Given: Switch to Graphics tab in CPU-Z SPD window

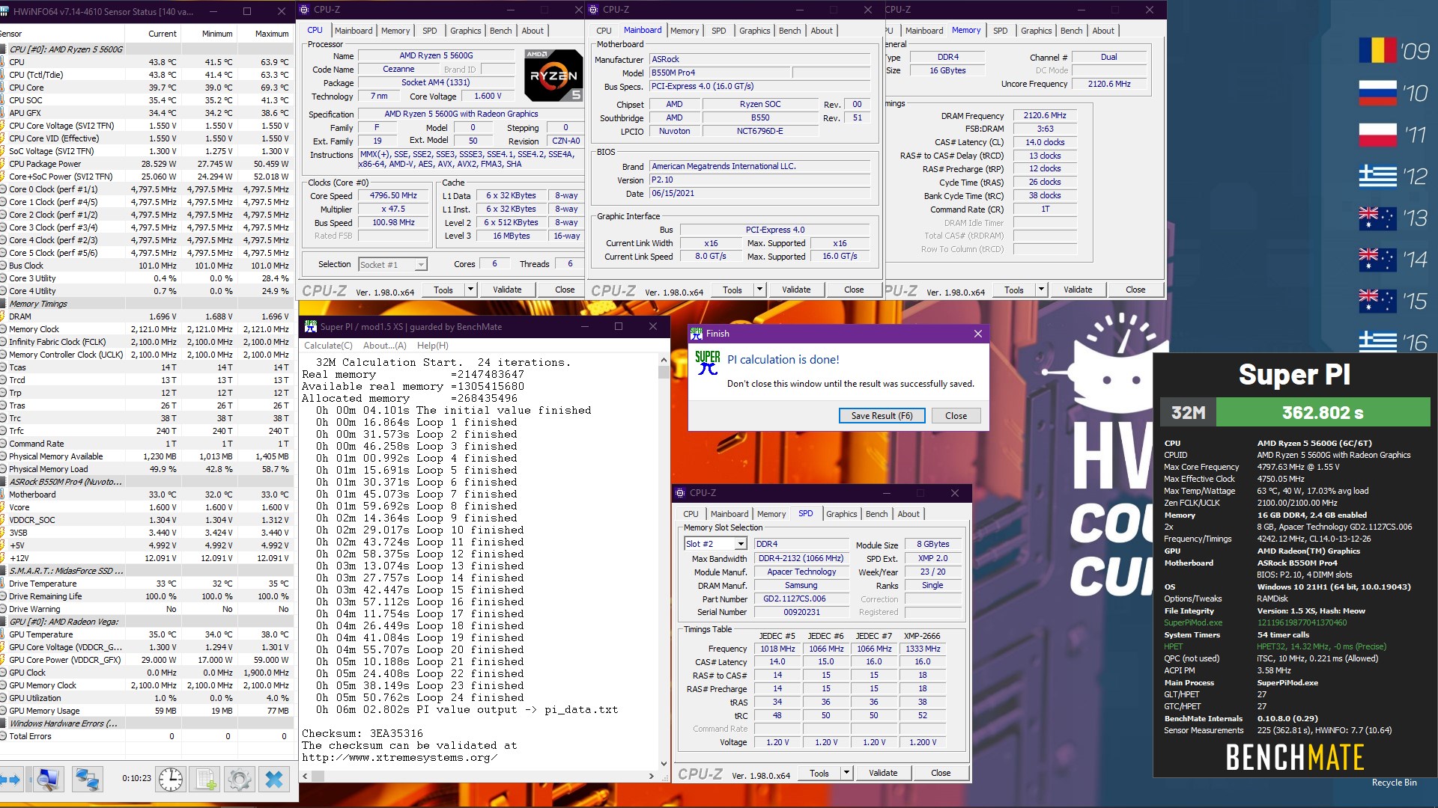Looking at the screenshot, I should pos(841,514).
